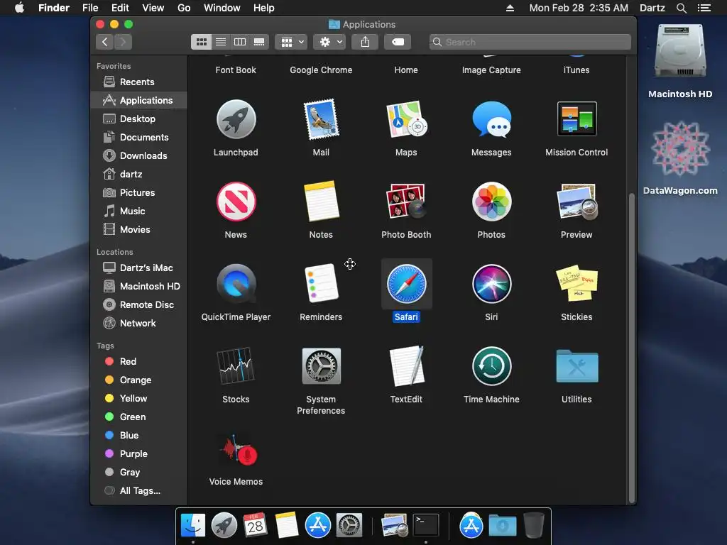This screenshot has height=545, width=727.
Task: Select the News app icon
Action: coord(236,202)
